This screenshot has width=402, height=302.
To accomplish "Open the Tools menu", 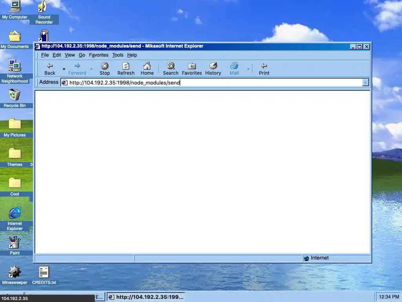I will [118, 55].
